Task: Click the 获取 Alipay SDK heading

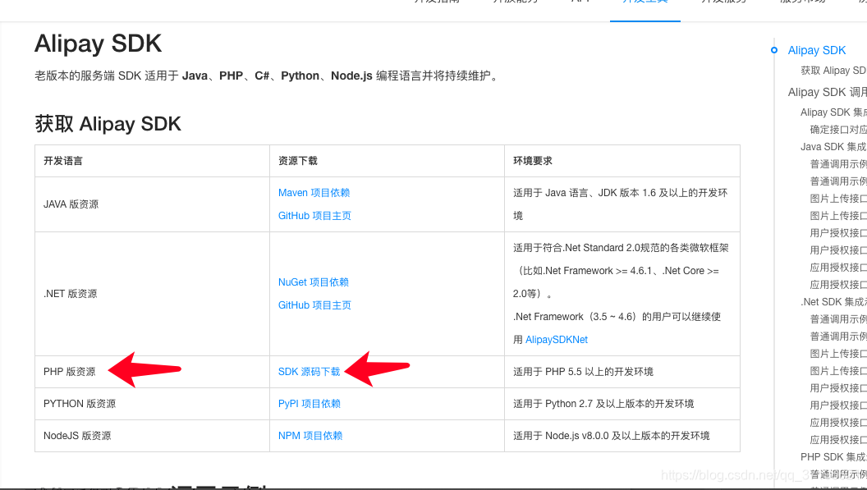Action: (x=108, y=124)
